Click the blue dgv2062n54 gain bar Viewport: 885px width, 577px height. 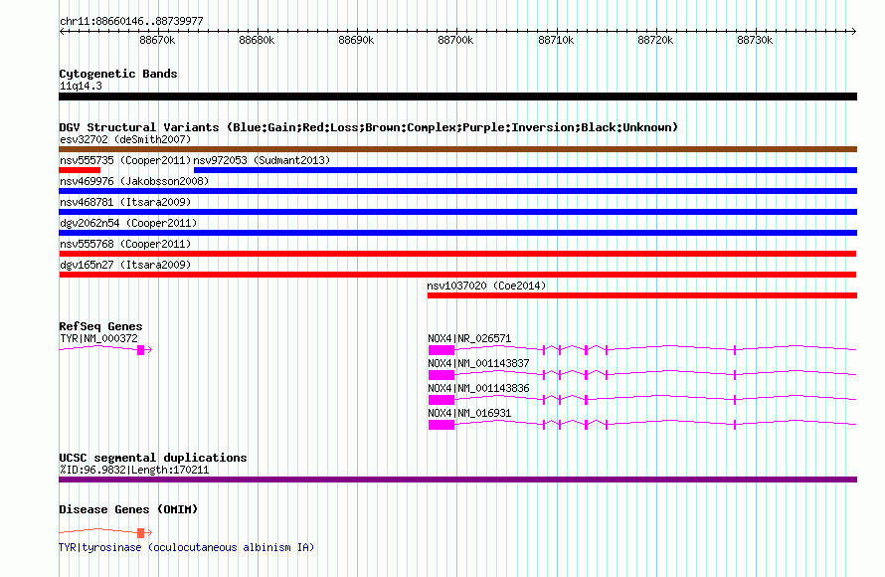(x=457, y=233)
